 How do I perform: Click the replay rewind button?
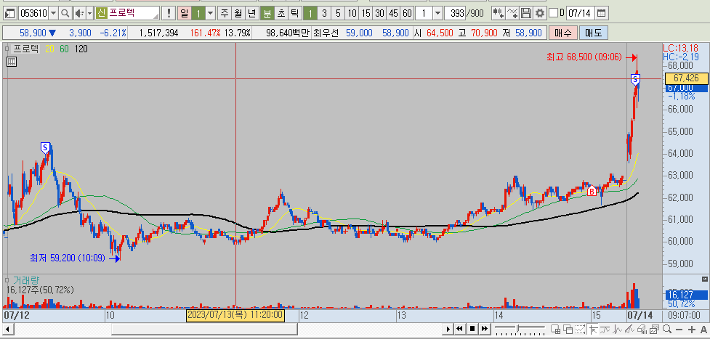[x=459, y=329]
